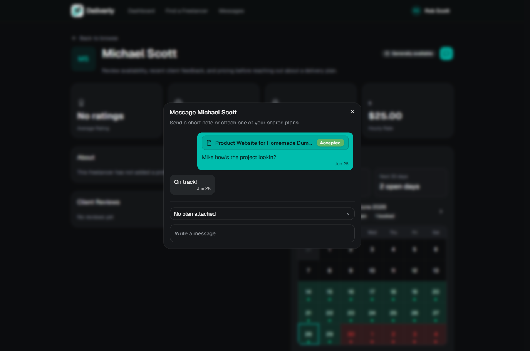Focus the Write a message field

point(262,233)
